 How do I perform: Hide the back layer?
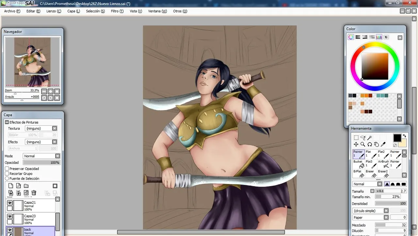pos(10,230)
